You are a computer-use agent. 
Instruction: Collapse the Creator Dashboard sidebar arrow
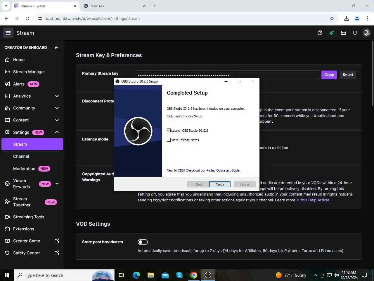coord(57,47)
